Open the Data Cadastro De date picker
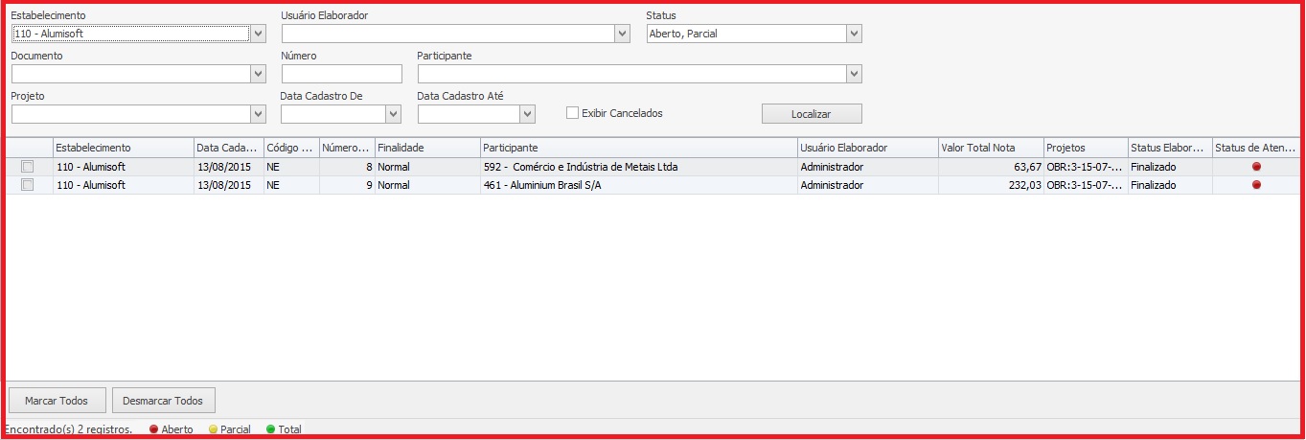The height and width of the screenshot is (440, 1306). [393, 114]
